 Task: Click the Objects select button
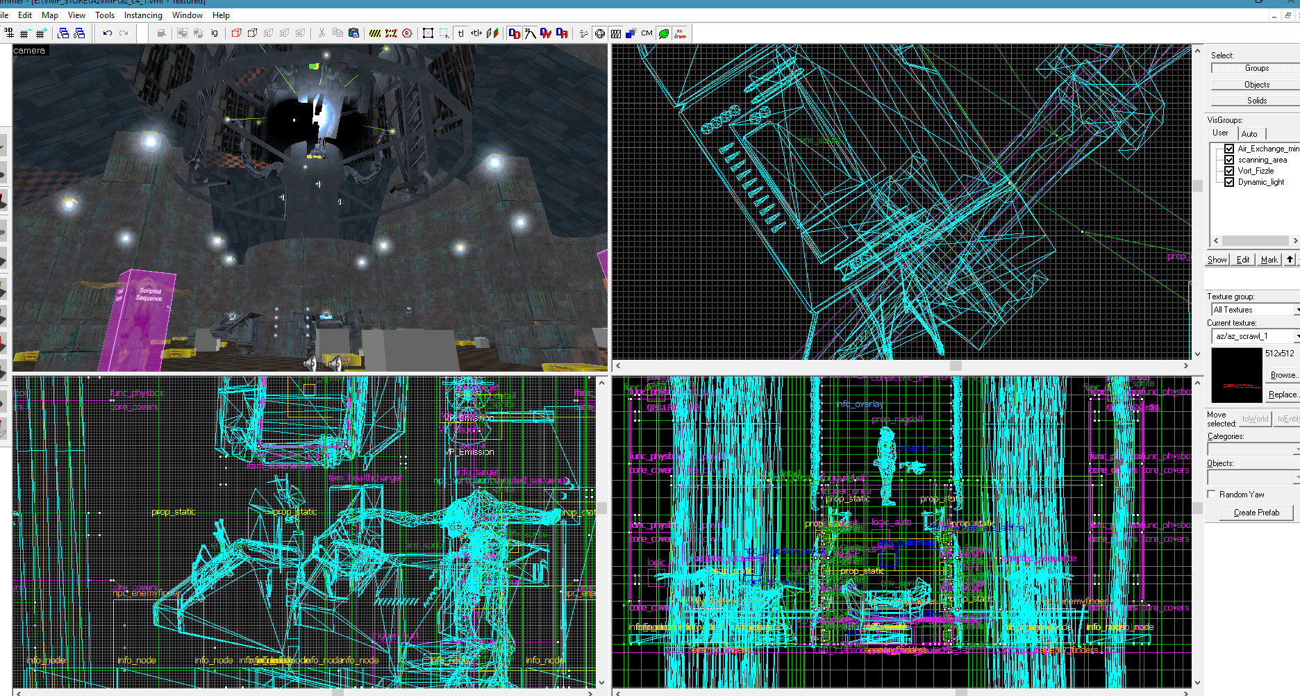coord(1256,85)
